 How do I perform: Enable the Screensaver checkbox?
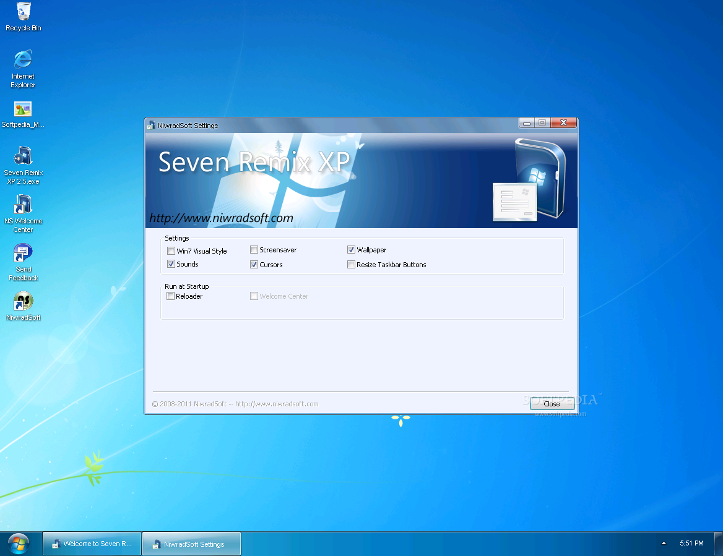pos(254,250)
